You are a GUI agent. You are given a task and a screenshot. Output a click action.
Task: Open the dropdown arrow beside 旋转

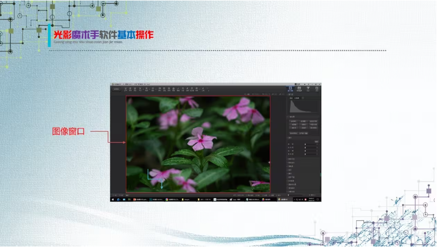156,89
